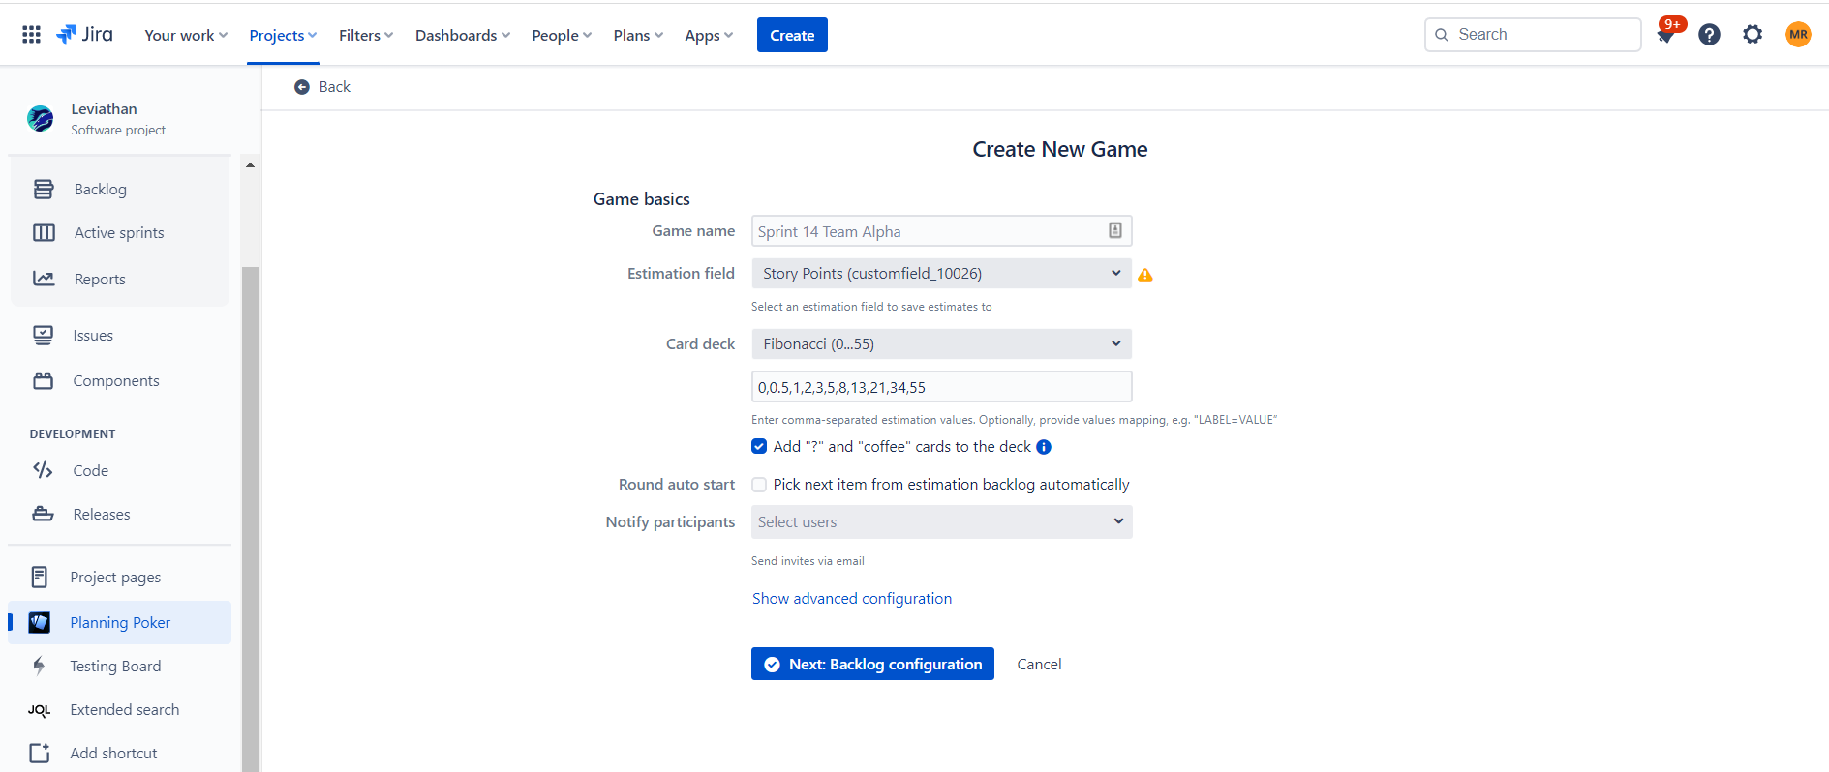Click the icon inside Game name field
The width and height of the screenshot is (1829, 772).
[1115, 230]
